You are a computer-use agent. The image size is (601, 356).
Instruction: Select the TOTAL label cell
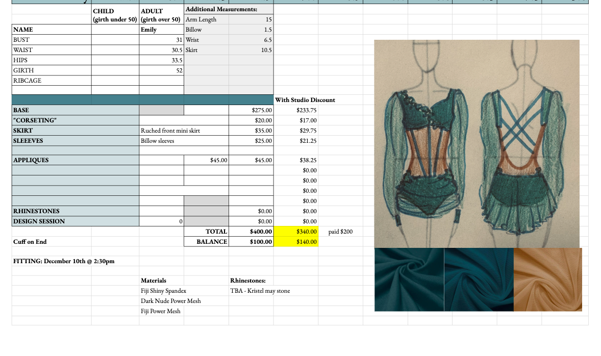click(206, 232)
